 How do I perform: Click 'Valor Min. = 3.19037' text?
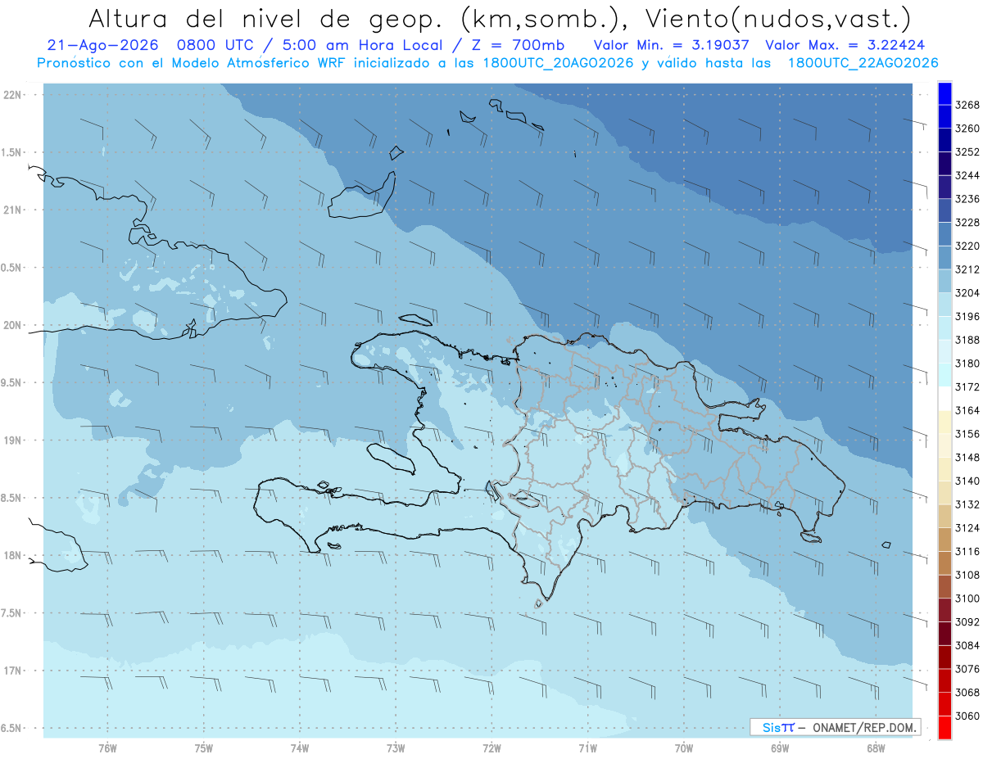pyautogui.click(x=671, y=45)
